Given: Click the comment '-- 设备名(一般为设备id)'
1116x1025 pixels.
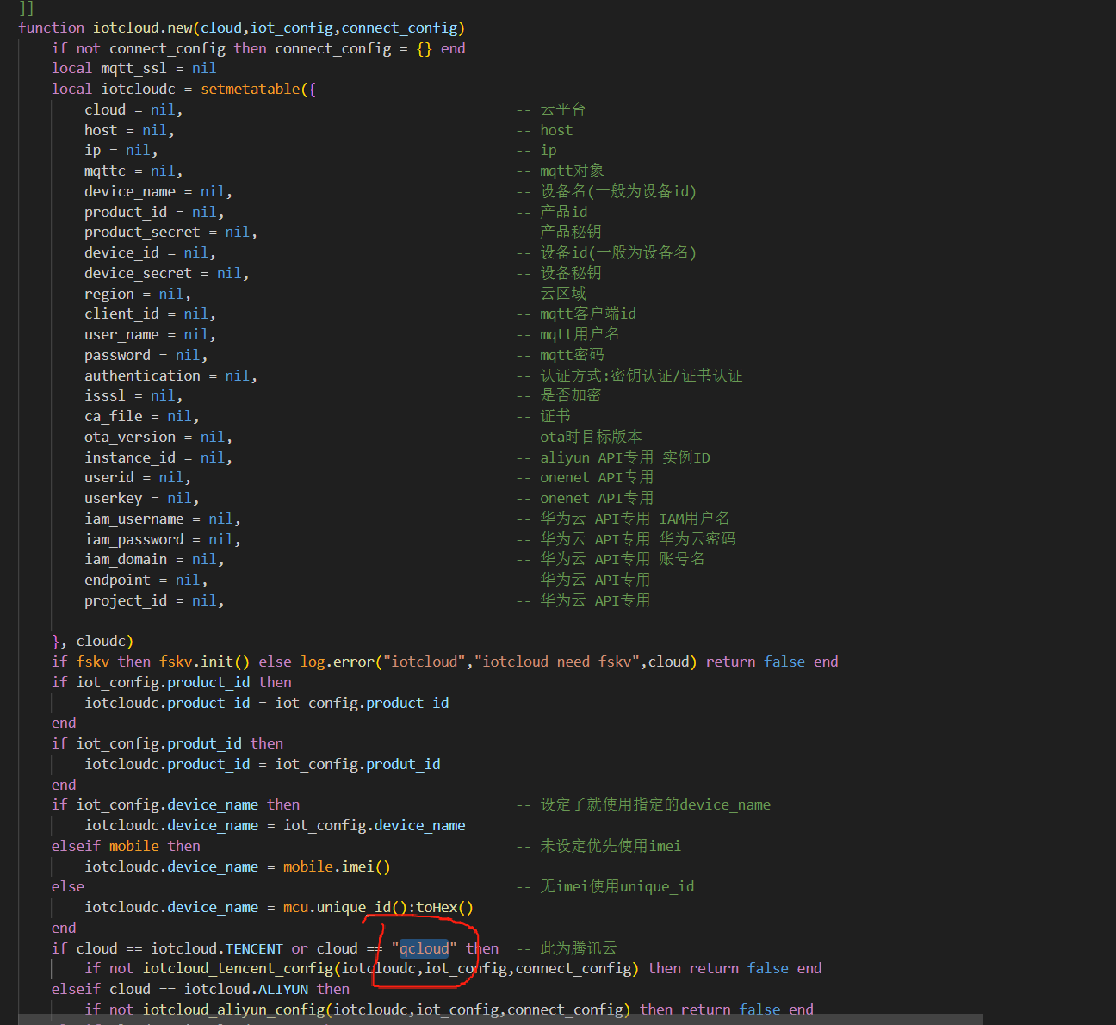Looking at the screenshot, I should tap(606, 191).
